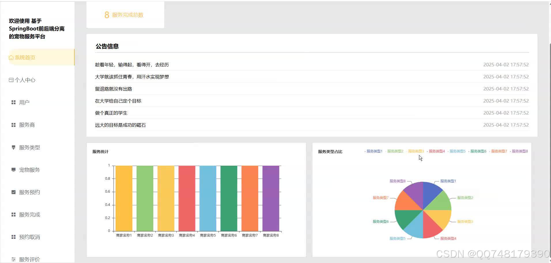Open announcement 留退路就没有出路

coord(114,89)
